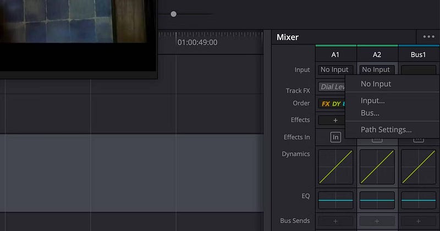
Task: Click the Mixer panel title
Action: coord(287,37)
